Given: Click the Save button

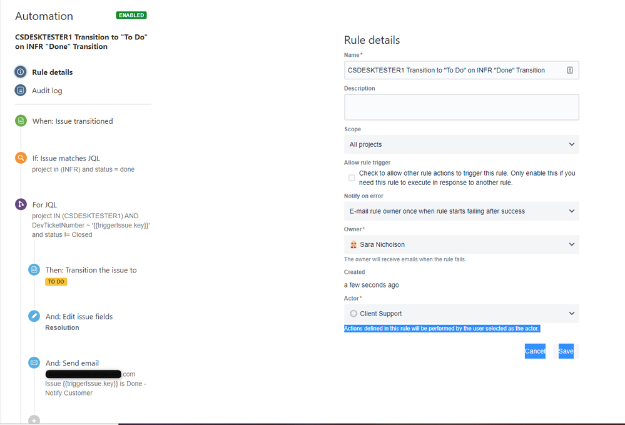Looking at the screenshot, I should point(566,351).
